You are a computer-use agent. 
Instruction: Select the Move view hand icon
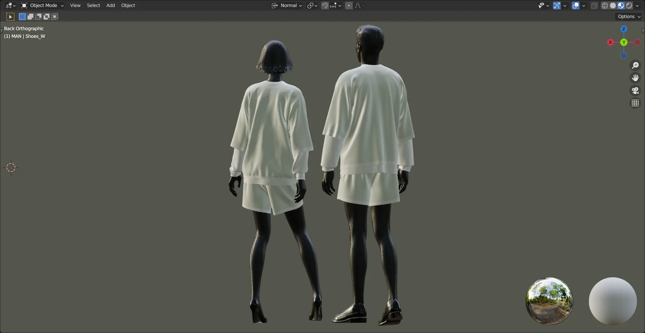[635, 77]
